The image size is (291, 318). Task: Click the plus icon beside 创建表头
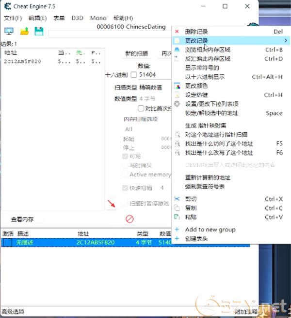point(177,238)
